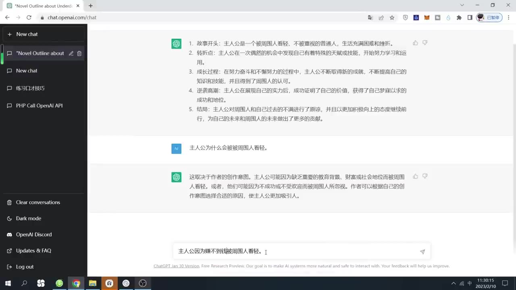Bookmark this page with star icon

tap(392, 17)
